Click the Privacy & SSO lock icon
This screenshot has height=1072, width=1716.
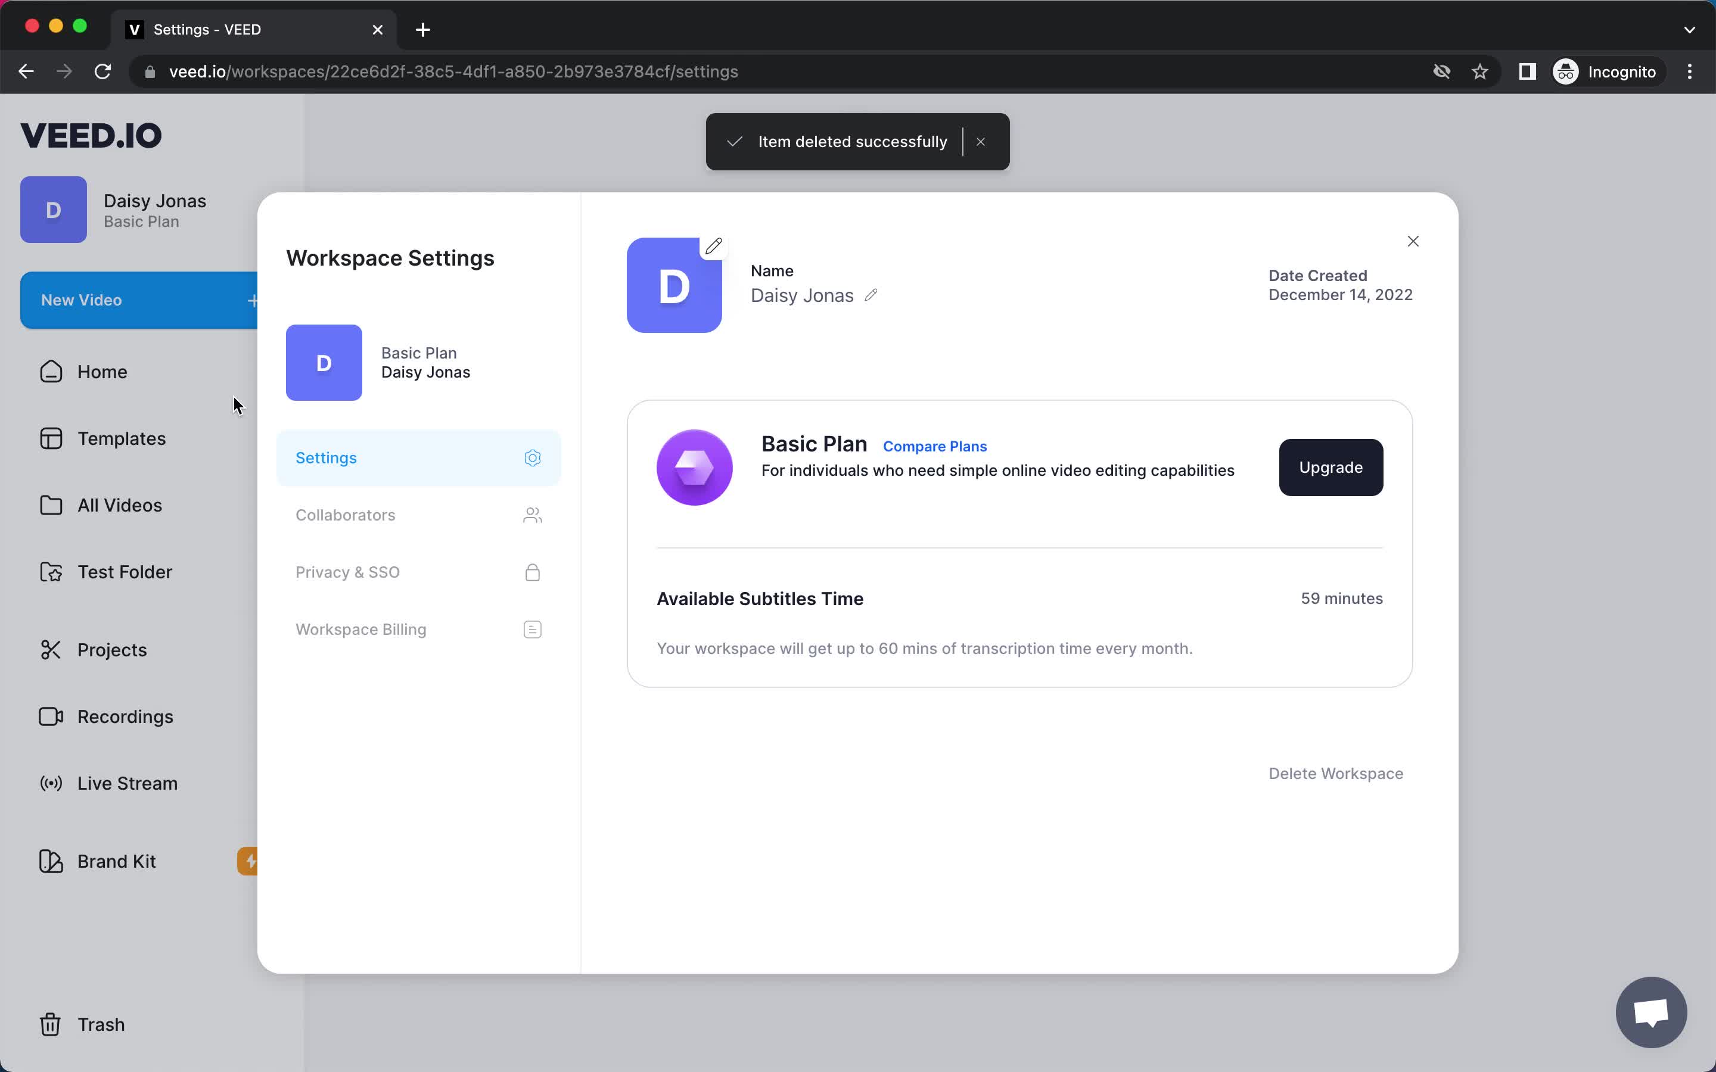(533, 572)
